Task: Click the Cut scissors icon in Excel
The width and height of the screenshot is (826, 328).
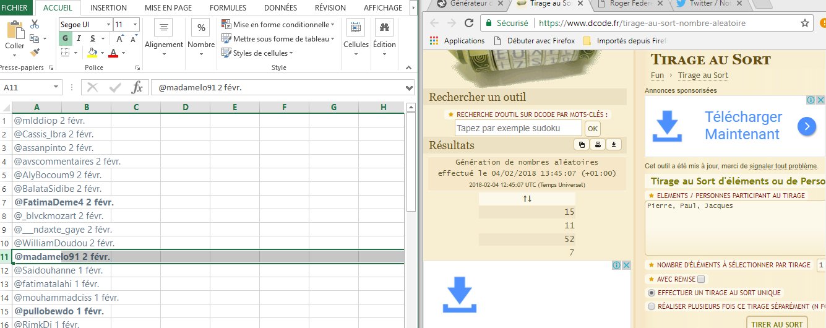Action: 35,24
